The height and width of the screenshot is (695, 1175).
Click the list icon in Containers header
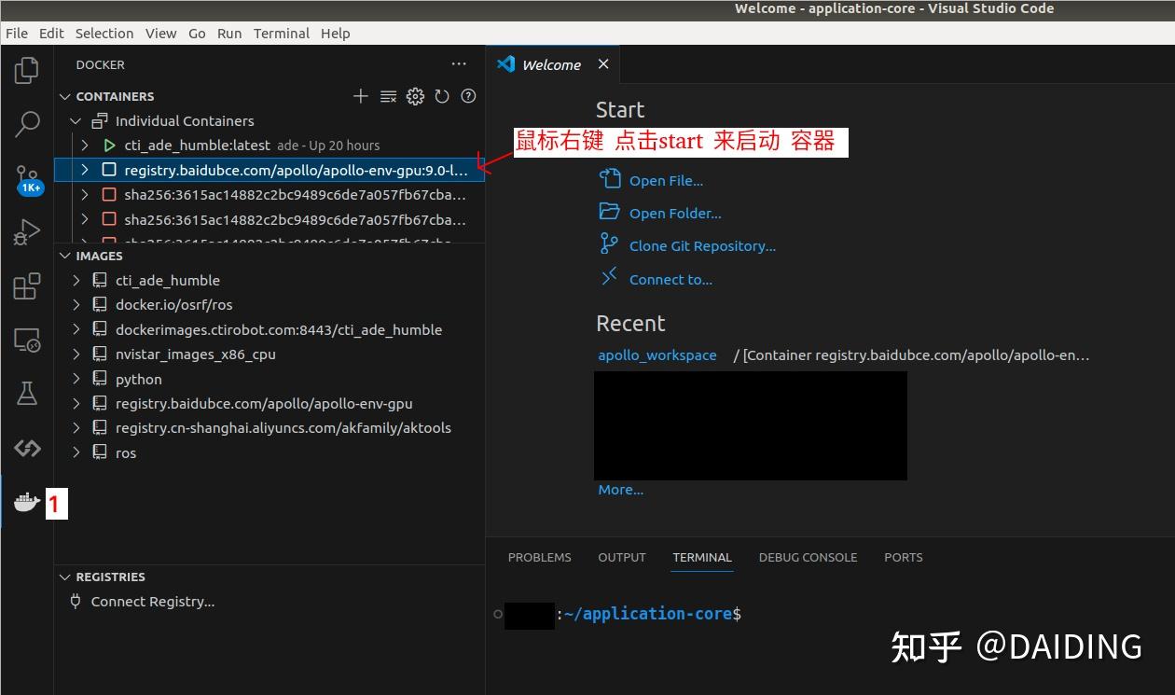pyautogui.click(x=388, y=96)
